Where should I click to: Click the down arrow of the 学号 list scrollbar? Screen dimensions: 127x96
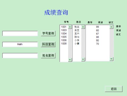pos(70,60)
